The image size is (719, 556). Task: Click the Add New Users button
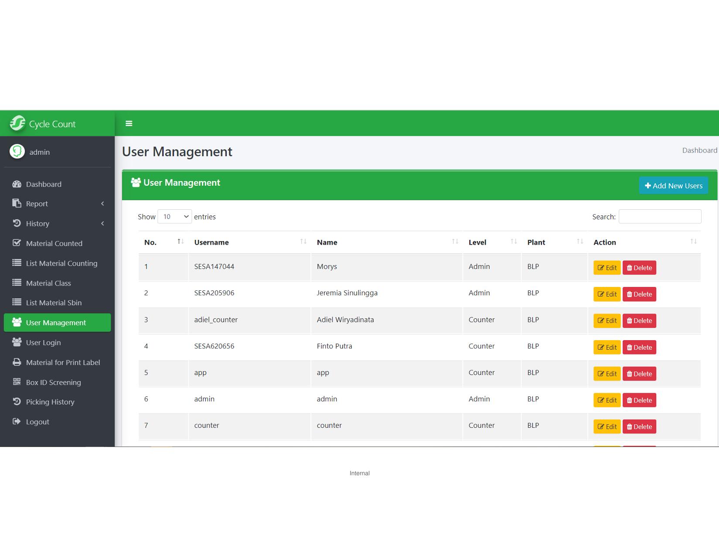pos(673,185)
